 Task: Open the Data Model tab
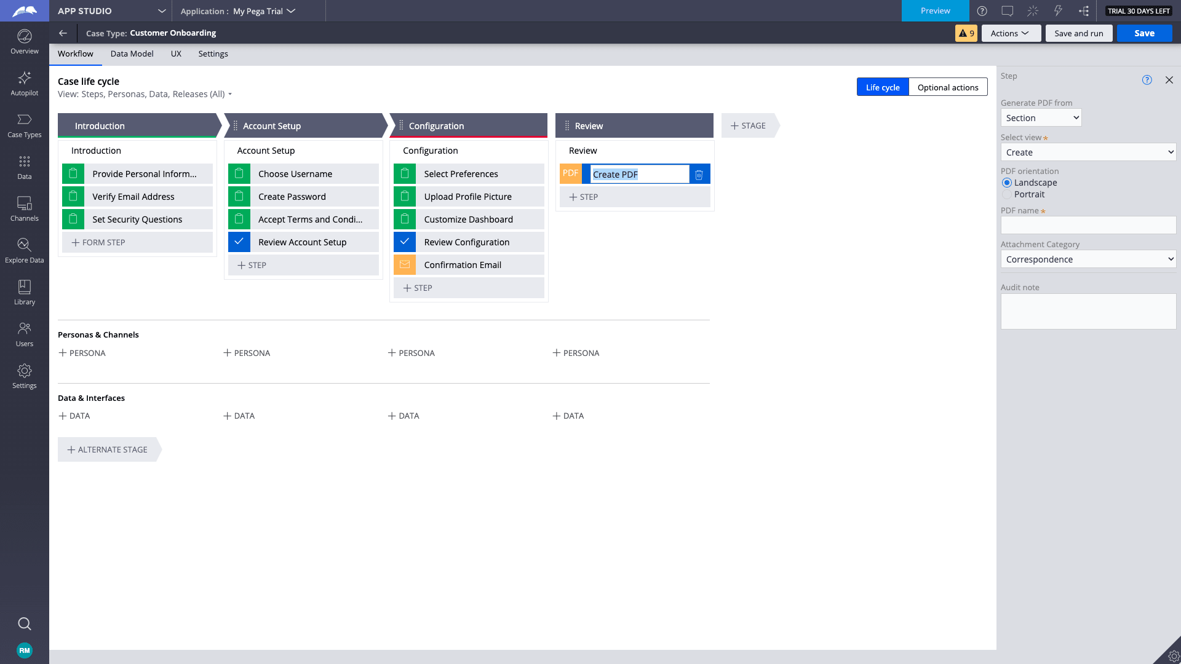click(x=132, y=54)
